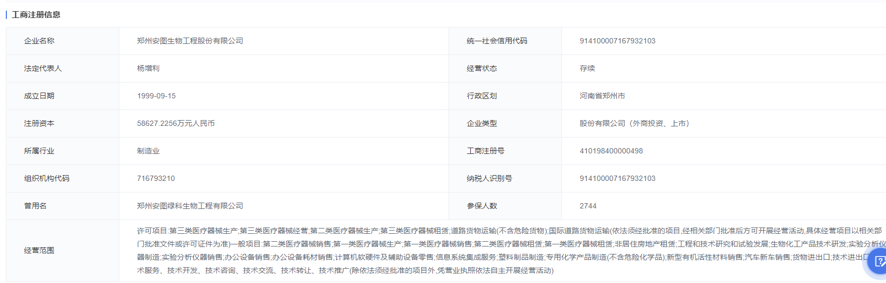
Task: Click the 参保人数 label
Action: coord(481,206)
